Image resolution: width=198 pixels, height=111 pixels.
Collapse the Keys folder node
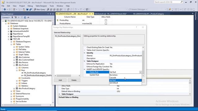click(x=17, y=70)
